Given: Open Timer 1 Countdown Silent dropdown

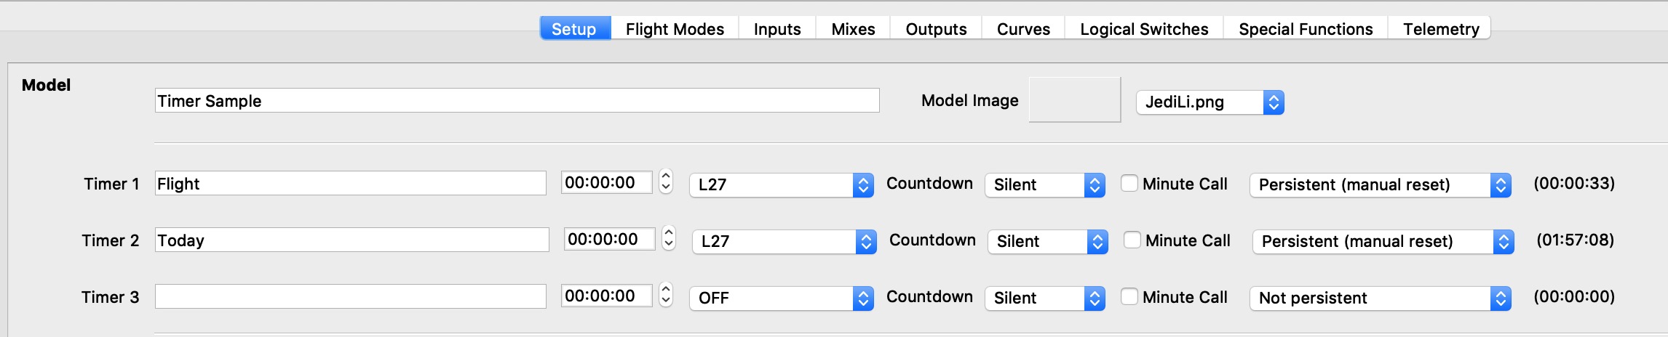Looking at the screenshot, I should (1044, 184).
